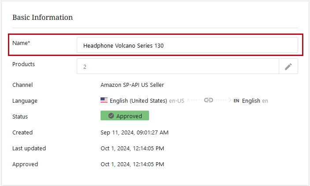
Task: Click the Last updated timestamp value
Action: click(x=132, y=149)
